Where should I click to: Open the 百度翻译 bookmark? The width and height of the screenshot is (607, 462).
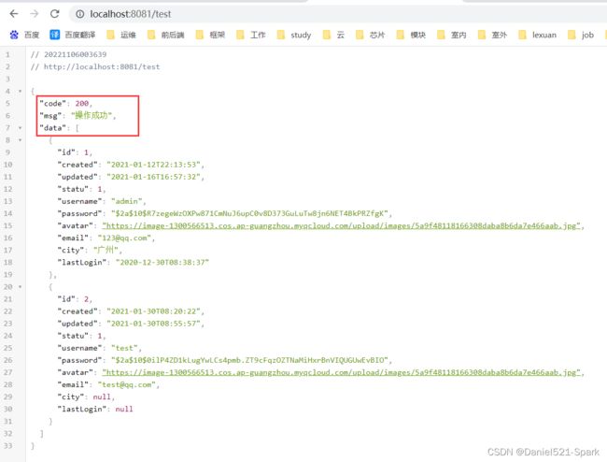tap(73, 35)
